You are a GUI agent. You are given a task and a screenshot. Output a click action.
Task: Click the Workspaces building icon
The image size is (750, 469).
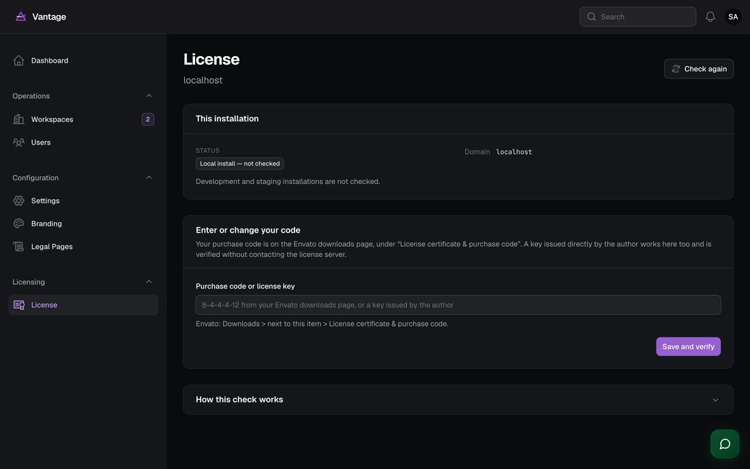click(x=18, y=119)
